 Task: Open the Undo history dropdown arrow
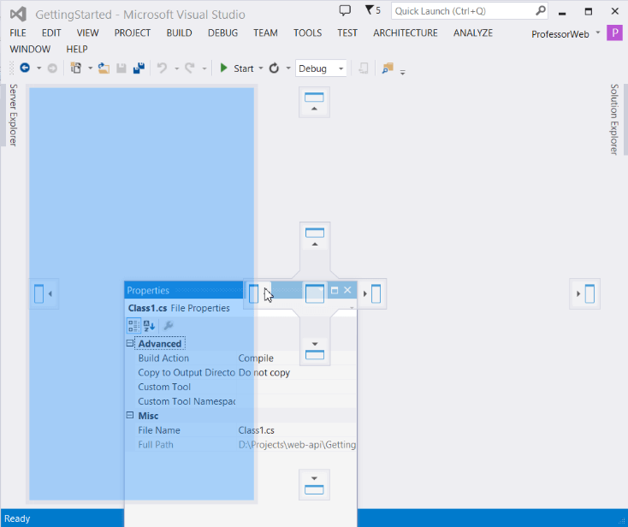point(176,68)
